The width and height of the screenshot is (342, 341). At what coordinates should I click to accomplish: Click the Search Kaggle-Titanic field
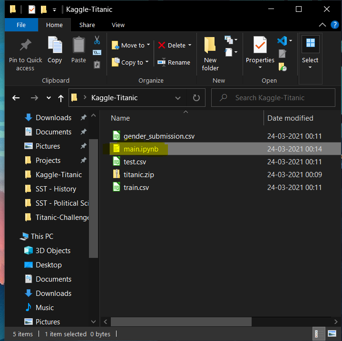point(273,98)
